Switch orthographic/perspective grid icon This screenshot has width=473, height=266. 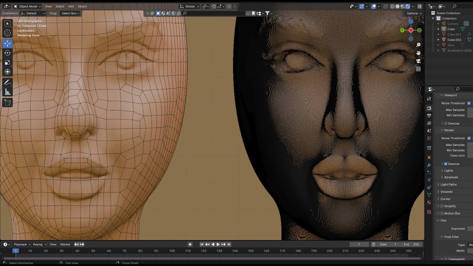tap(418, 69)
